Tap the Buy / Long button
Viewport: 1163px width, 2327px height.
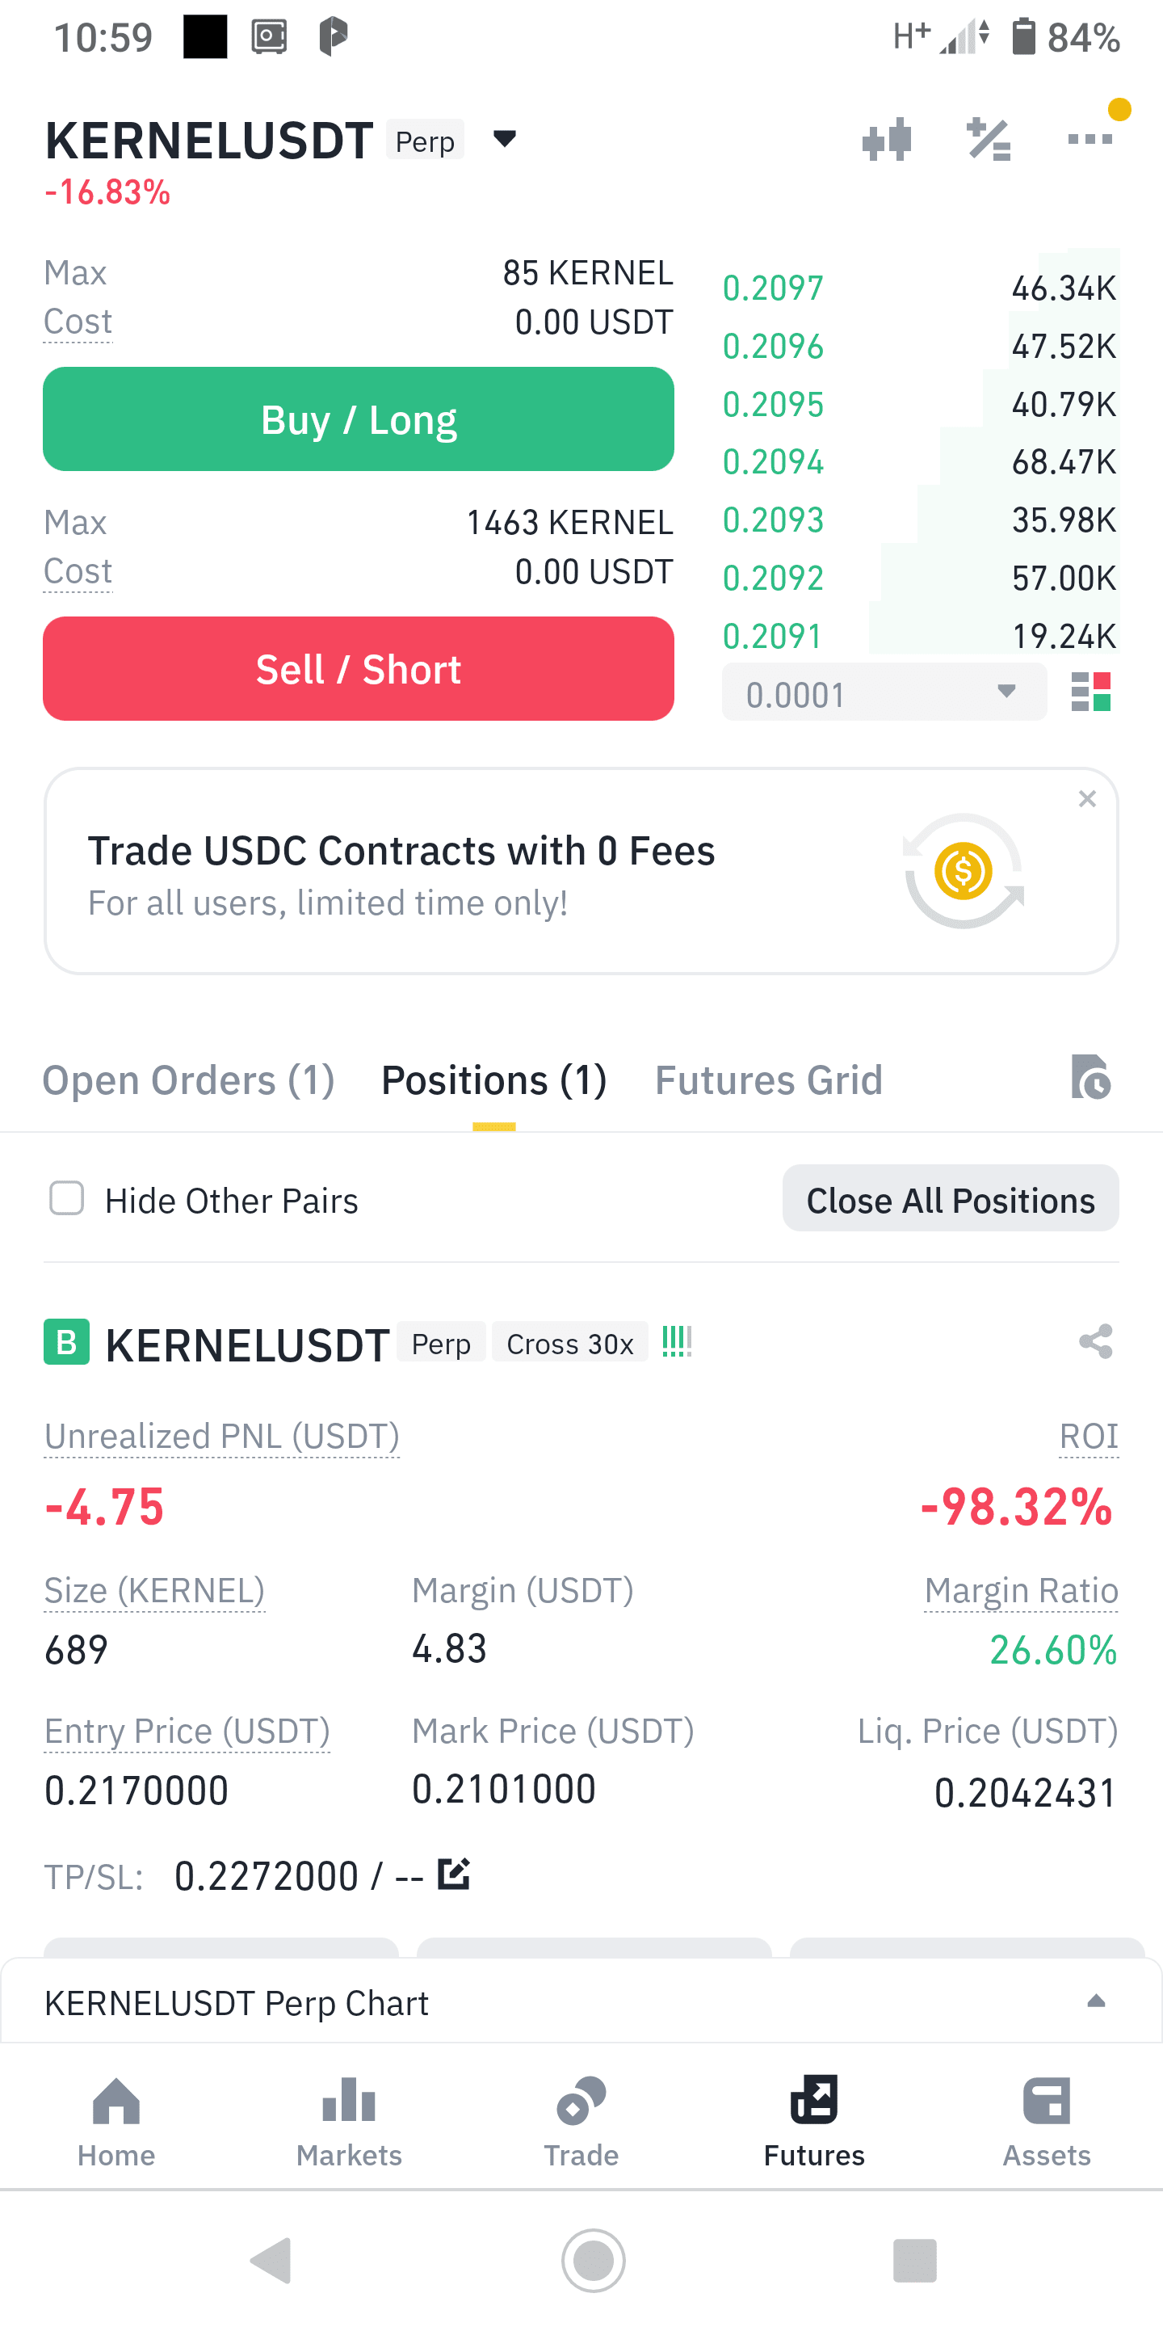359,419
